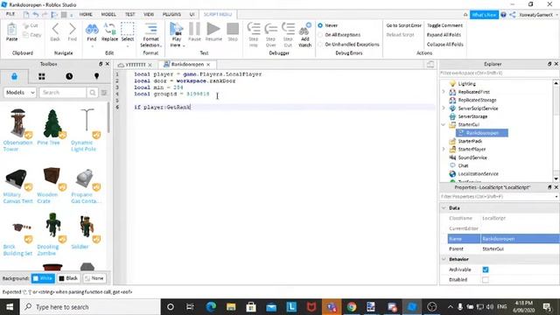Navigate forward with the right arrow
Viewport: 560px width, 315px height.
click(x=72, y=29)
